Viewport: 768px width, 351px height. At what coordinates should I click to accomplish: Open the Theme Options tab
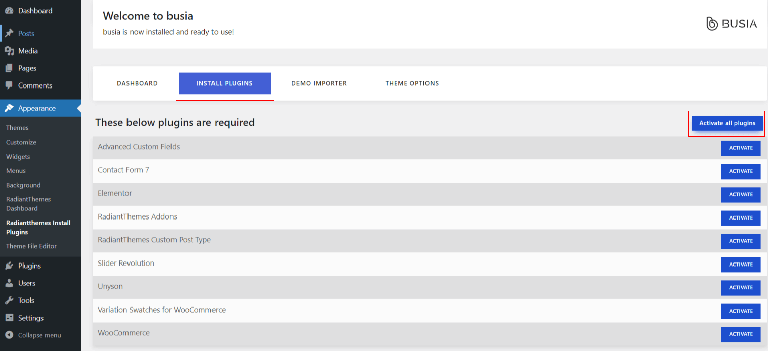[x=412, y=83]
